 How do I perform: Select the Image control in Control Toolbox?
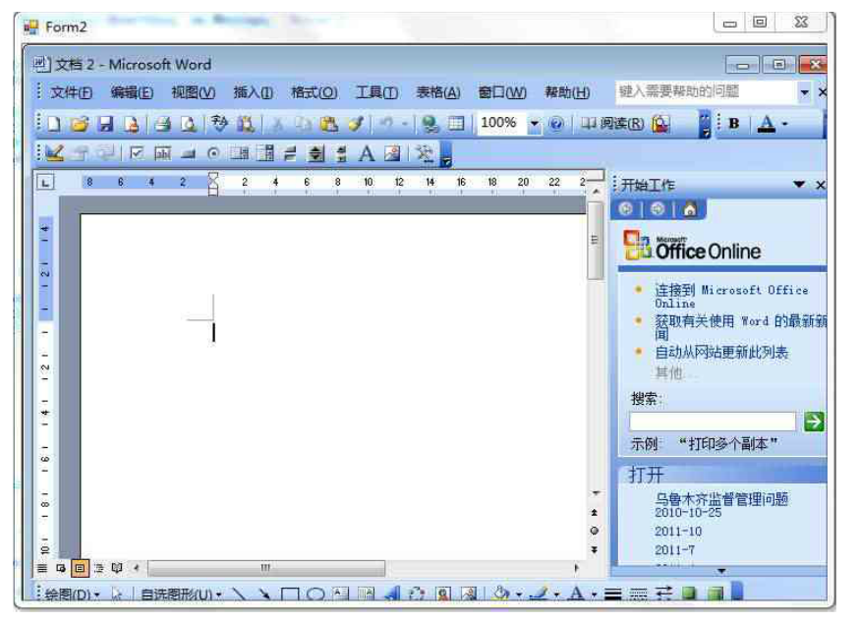click(x=392, y=153)
